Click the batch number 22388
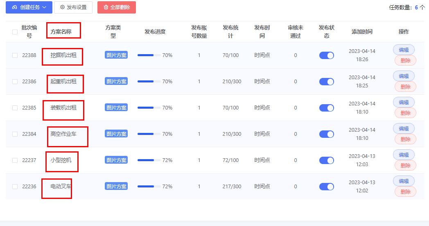Image resolution: width=429 pixels, height=226 pixels. pyautogui.click(x=29, y=55)
